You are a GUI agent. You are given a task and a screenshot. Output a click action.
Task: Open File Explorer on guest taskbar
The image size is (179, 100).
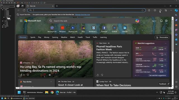[x=47, y=92]
